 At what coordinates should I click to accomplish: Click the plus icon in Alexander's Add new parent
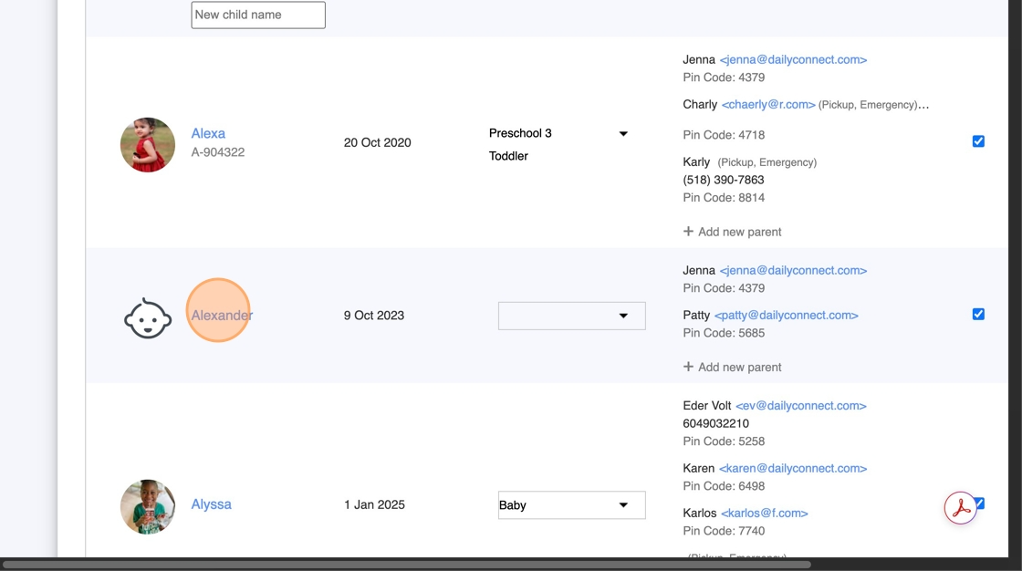[x=688, y=367]
